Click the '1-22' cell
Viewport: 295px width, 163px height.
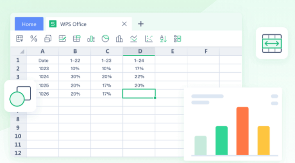pyautogui.click(x=75, y=60)
